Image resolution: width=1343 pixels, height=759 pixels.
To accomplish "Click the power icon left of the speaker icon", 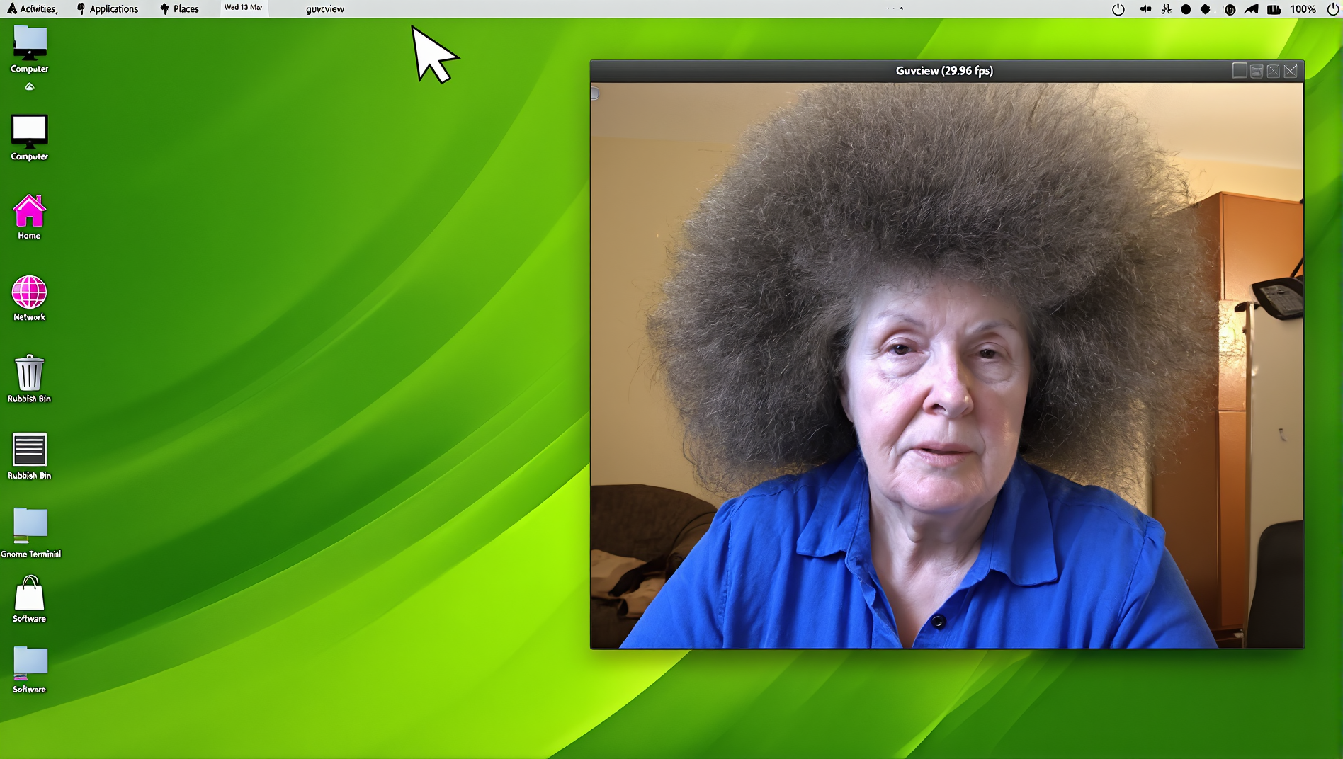I will pos(1118,9).
